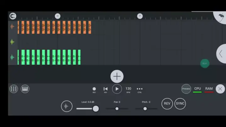This screenshot has width=226, height=127.
Task: Toggle the Preview button
Action: tap(186, 89)
